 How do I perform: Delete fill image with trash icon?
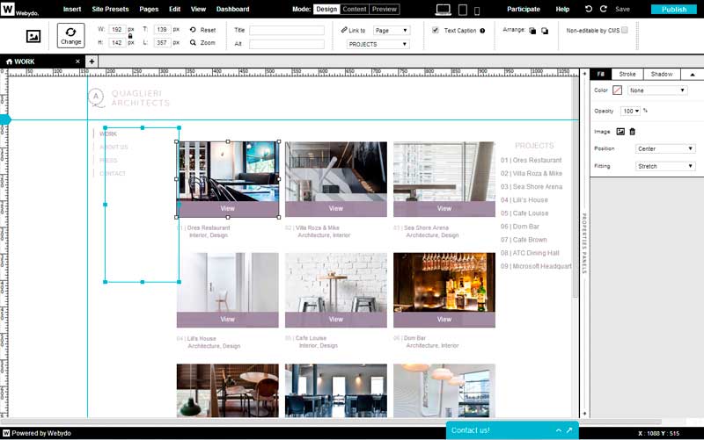tap(632, 132)
